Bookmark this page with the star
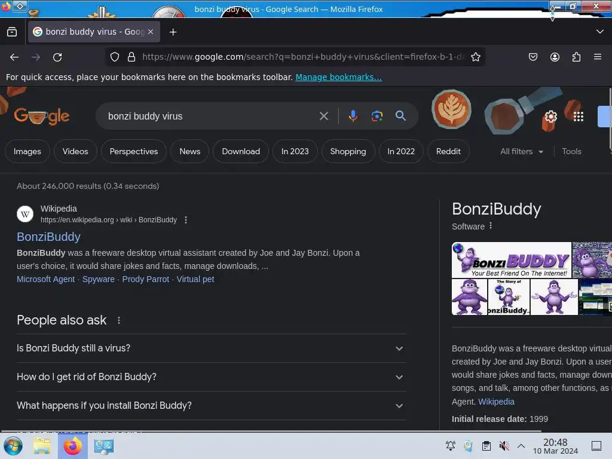Viewport: 612px width, 459px height. [475, 57]
